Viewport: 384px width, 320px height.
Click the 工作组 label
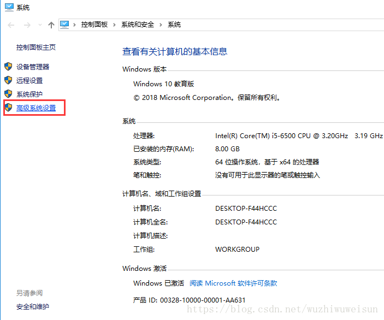[x=144, y=250]
